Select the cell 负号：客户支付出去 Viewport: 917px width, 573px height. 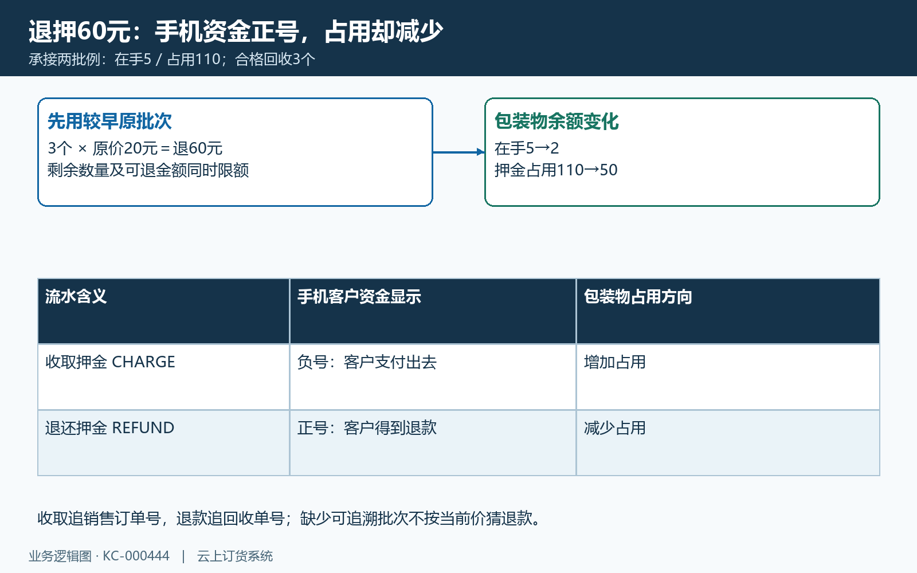point(433,377)
